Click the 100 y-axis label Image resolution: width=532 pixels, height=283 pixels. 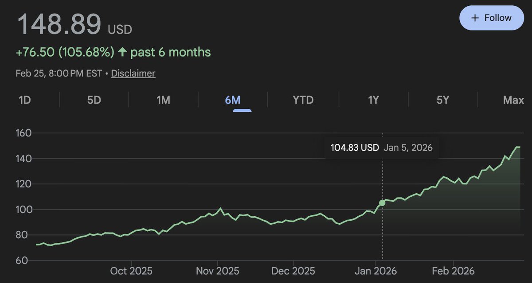[x=25, y=210]
